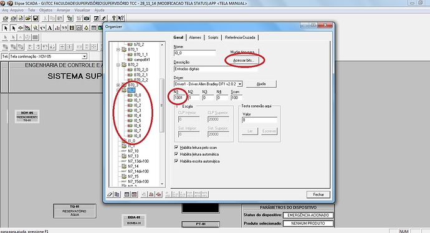Viewport: 430px width, 233px height.
Task: Expand the B70_3 tree node
Action: click(118, 85)
